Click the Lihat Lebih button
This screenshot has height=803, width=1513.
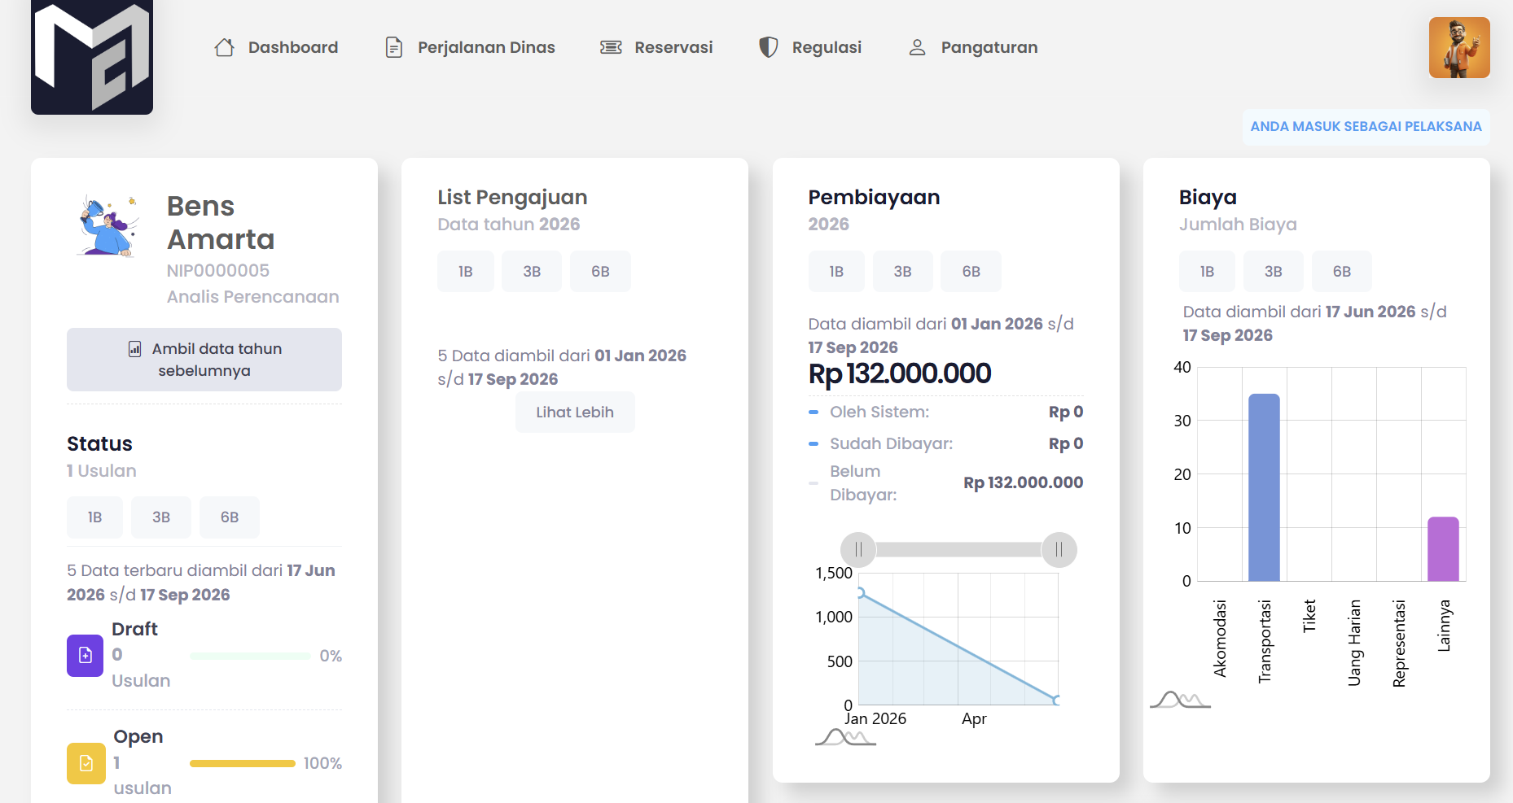click(575, 412)
